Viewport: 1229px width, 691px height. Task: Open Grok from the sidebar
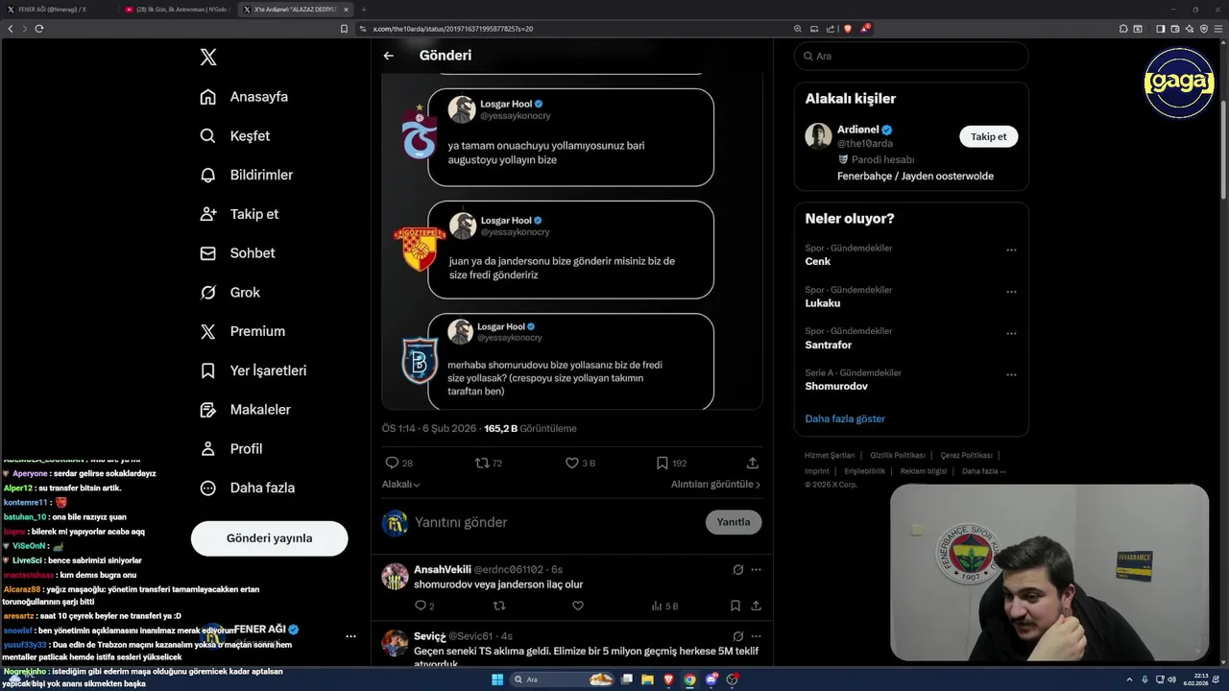229,293
